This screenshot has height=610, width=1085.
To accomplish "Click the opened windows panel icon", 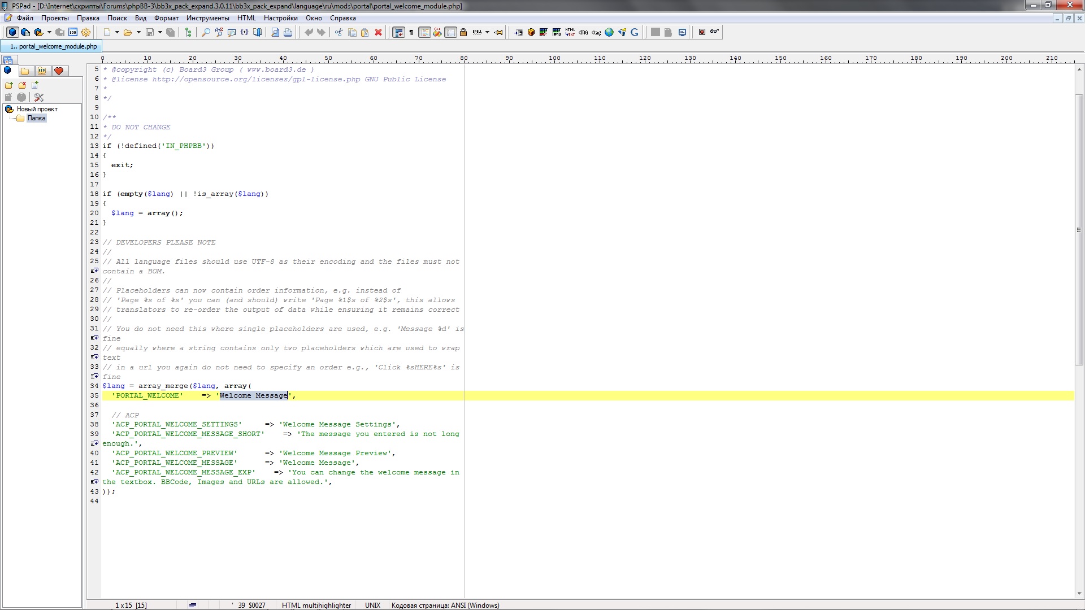I will pos(7,60).
